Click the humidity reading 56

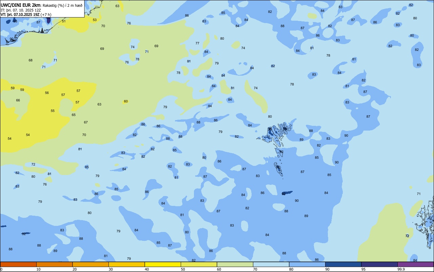47,93
